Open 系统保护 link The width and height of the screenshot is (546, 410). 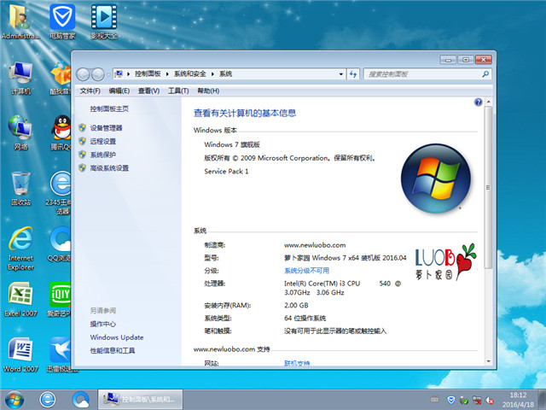(x=103, y=155)
